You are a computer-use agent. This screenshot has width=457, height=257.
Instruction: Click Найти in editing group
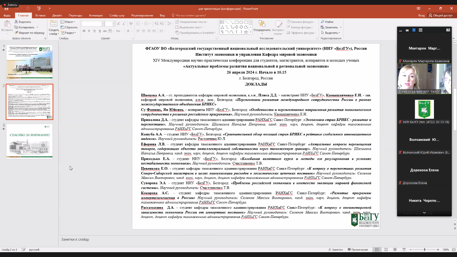click(327, 22)
